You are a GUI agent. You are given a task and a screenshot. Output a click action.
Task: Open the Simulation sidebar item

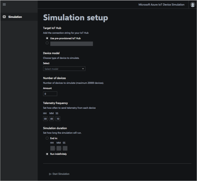click(x=19, y=17)
